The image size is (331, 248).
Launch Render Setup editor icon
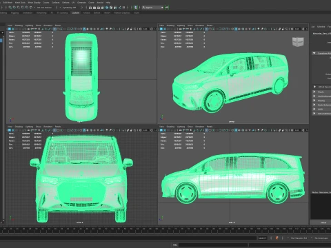(x=111, y=8)
